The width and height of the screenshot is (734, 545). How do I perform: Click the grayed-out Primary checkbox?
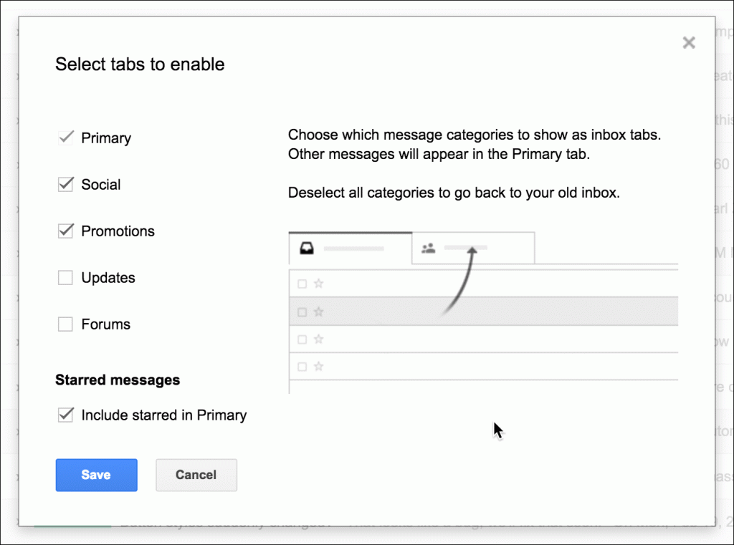(65, 138)
